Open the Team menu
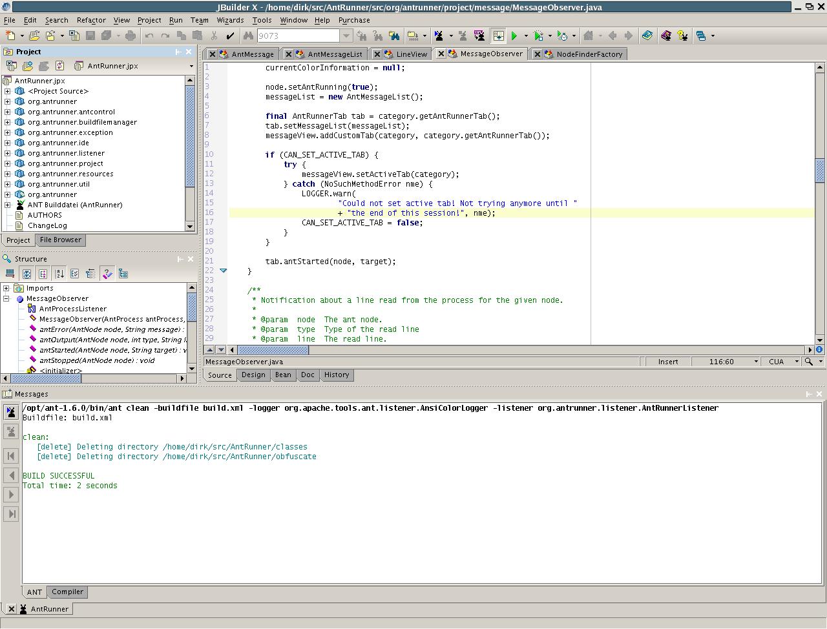 point(199,20)
